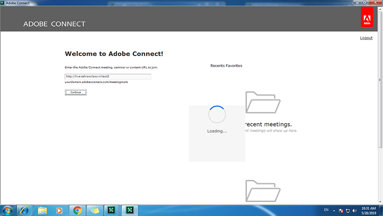Click folder icon above recent meetings text
The width and height of the screenshot is (383, 216).
pos(263,102)
